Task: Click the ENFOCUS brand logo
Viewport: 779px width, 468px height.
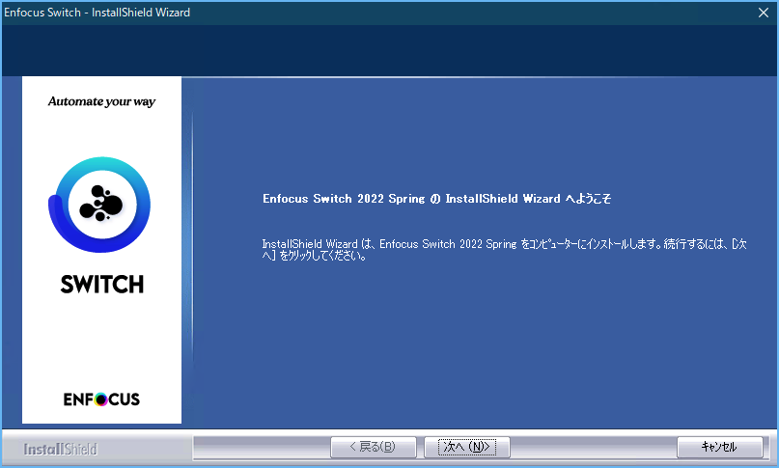Action: point(101,399)
